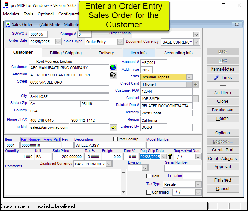
Task: Click the Approval button
Action: tap(223, 167)
